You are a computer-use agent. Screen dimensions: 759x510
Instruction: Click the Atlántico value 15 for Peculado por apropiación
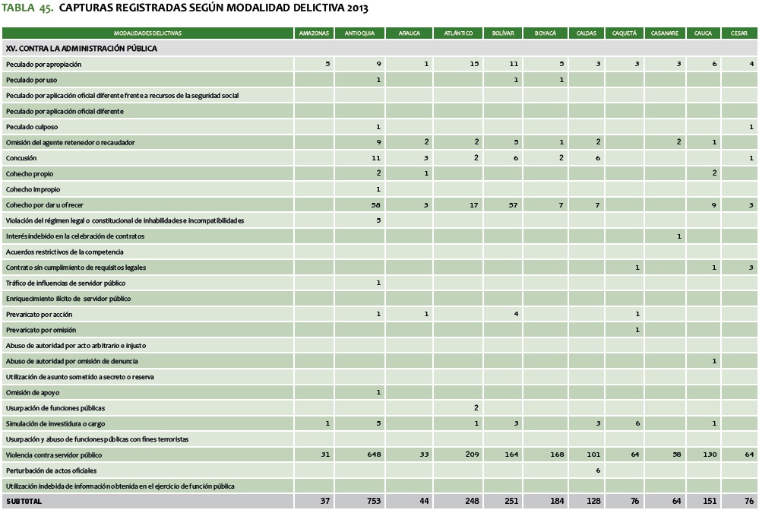[473, 65]
